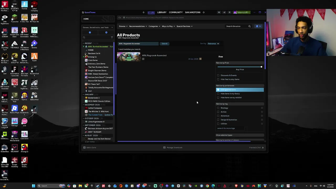Open Steam announcements megaphone icon

tap(224, 12)
